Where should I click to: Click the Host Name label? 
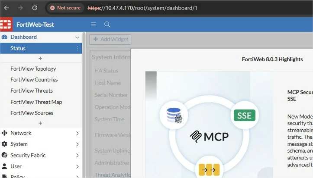[108, 83]
